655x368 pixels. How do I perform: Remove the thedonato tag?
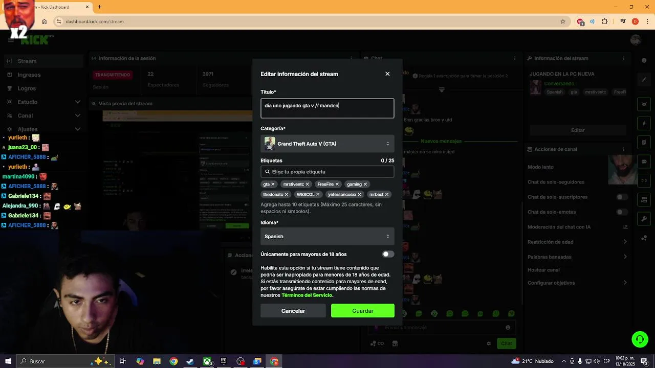(286, 195)
